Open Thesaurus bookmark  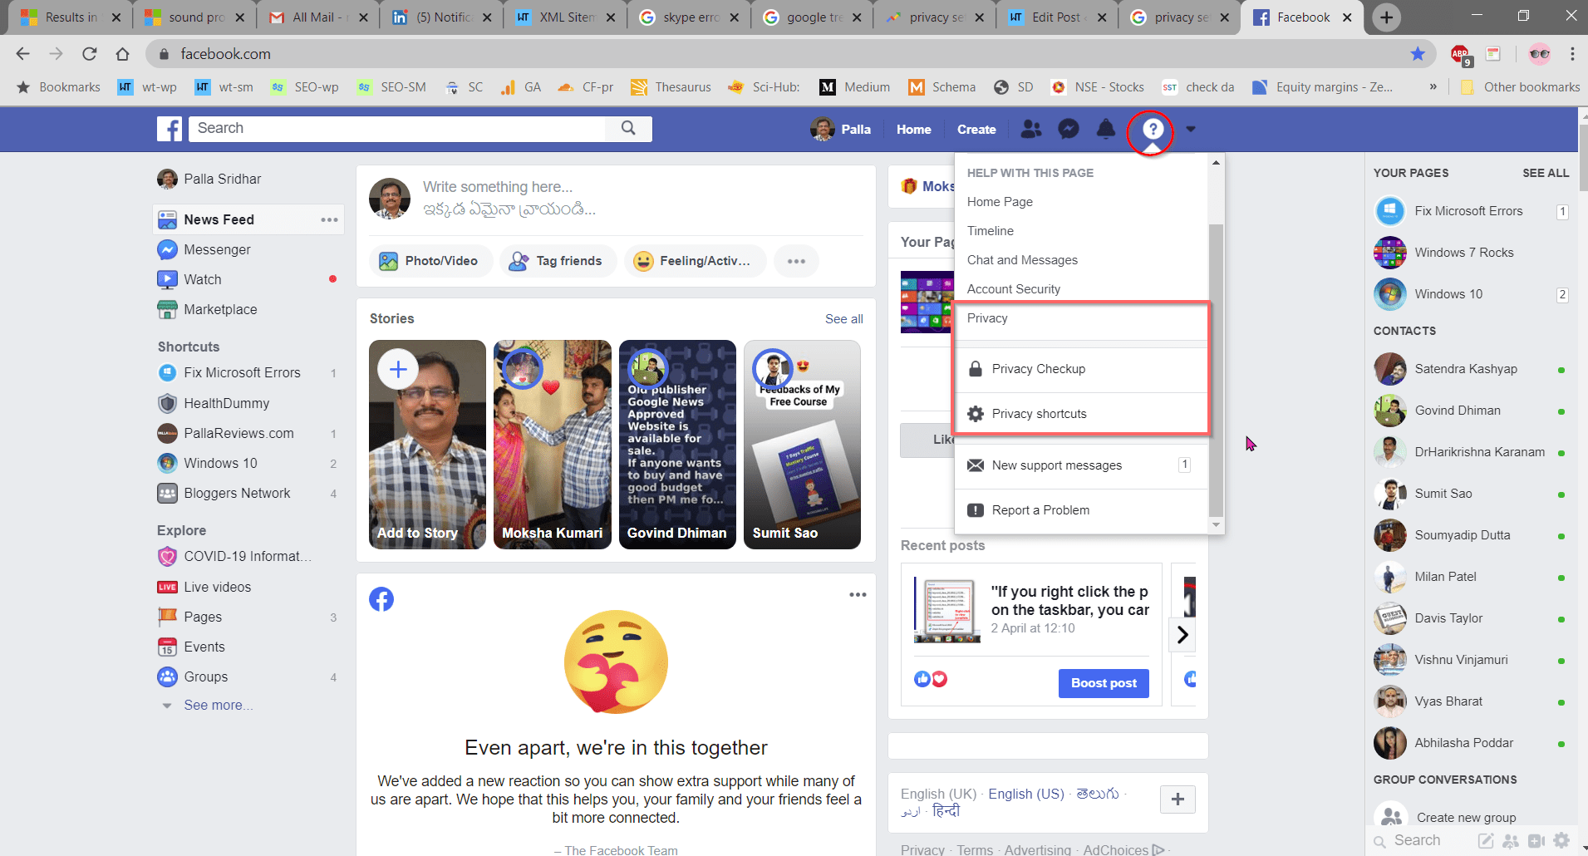(x=671, y=86)
